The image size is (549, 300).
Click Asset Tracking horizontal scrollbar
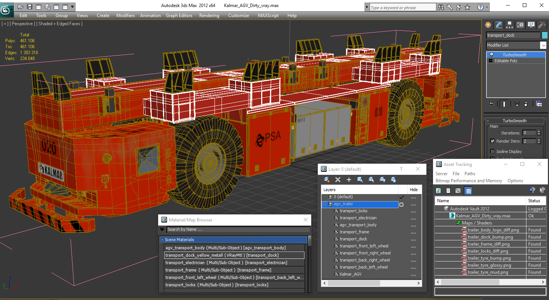point(491,282)
